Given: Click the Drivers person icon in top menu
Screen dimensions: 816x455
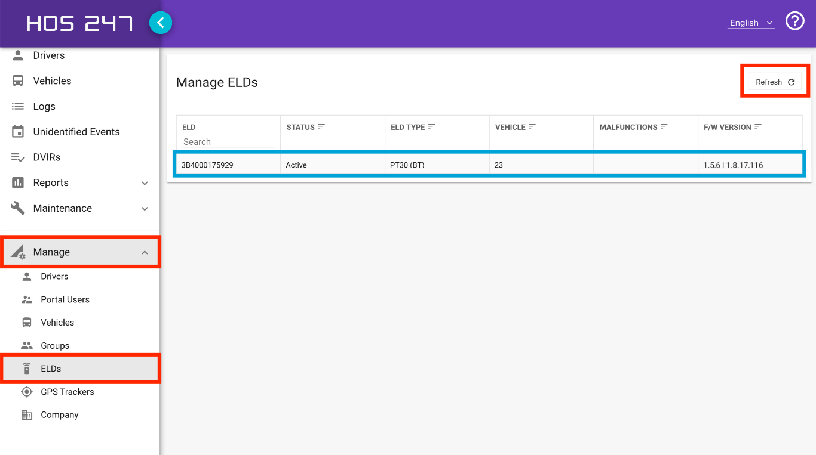Looking at the screenshot, I should pos(18,55).
